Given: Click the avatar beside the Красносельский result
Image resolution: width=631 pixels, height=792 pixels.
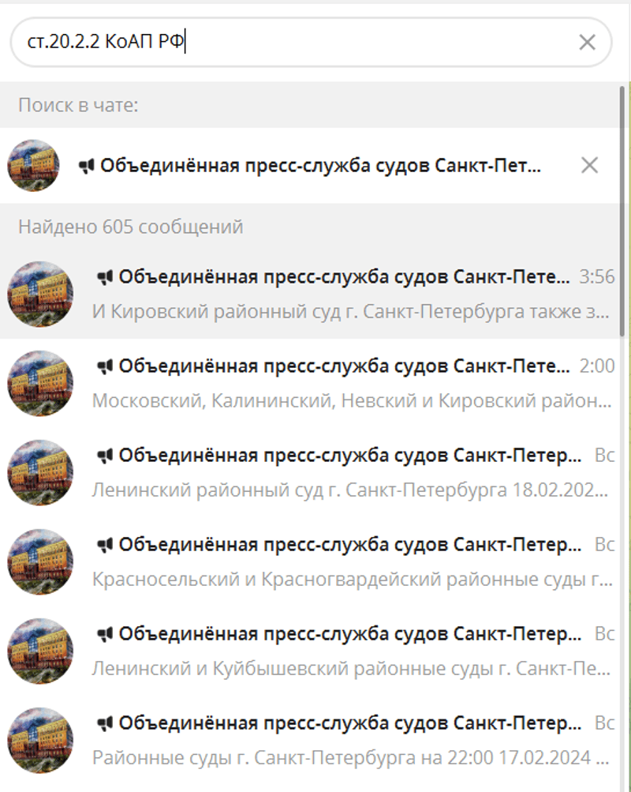Looking at the screenshot, I should [40, 561].
